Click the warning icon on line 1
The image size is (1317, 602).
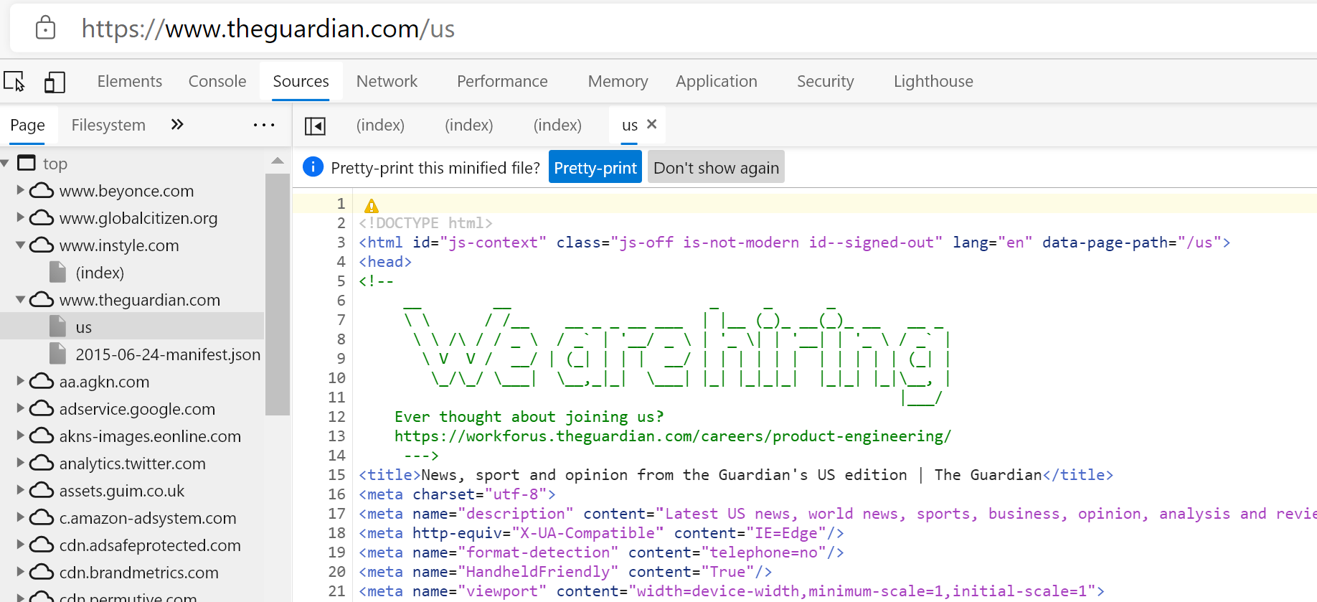372,206
